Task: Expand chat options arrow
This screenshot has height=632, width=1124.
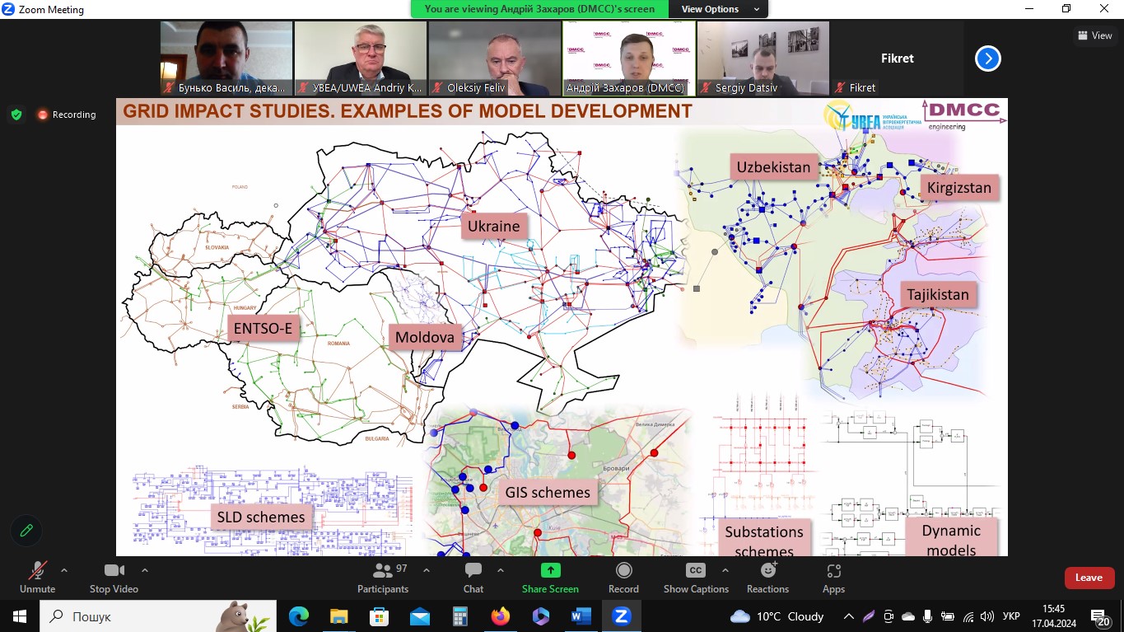Action: click(501, 570)
